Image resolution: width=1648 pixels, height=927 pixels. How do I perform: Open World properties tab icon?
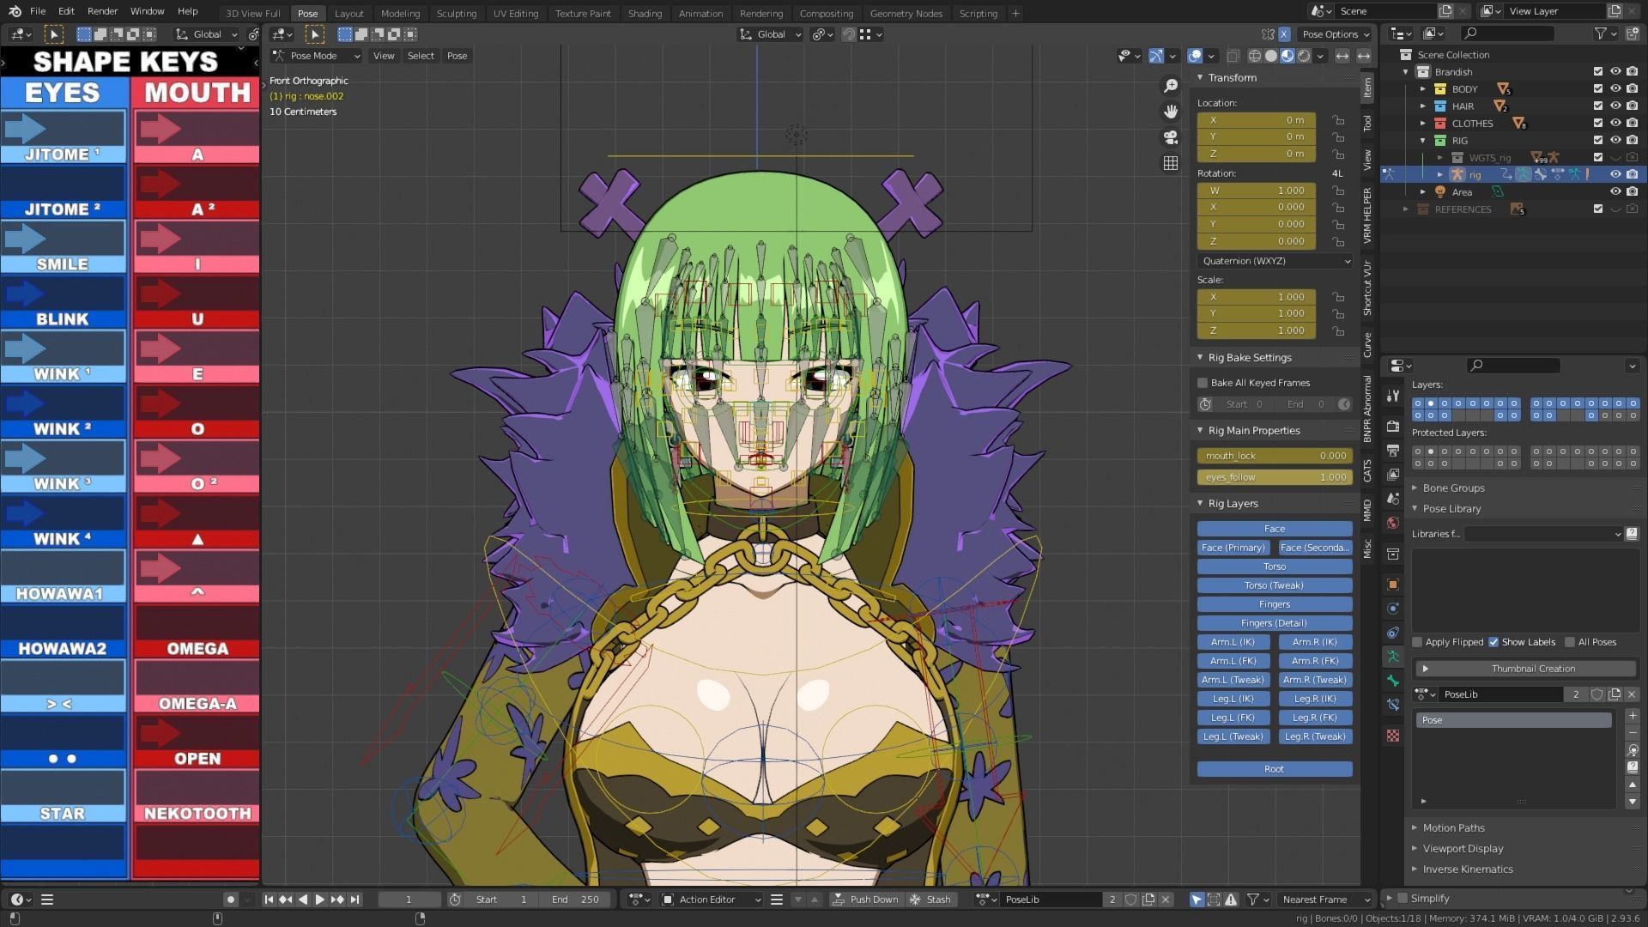click(1392, 523)
